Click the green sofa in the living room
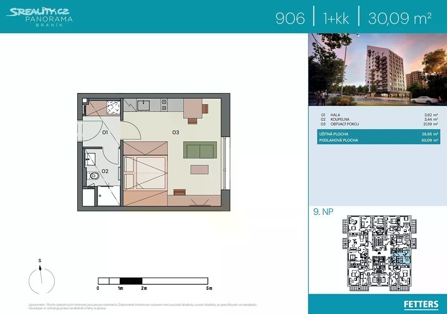Image resolution: width=447 pixels, height=314 pixels. click(x=200, y=150)
